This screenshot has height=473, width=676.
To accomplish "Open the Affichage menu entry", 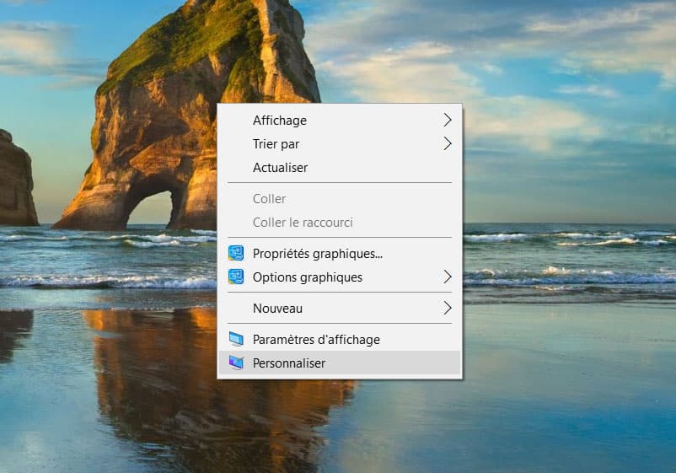I will click(280, 121).
